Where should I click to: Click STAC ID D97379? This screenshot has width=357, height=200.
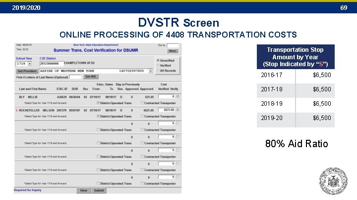(61, 111)
